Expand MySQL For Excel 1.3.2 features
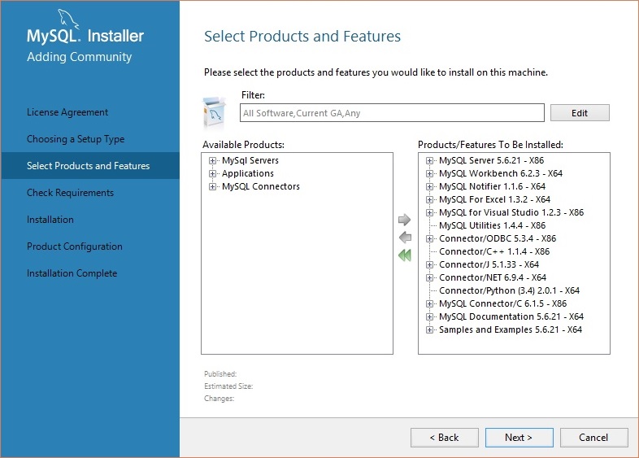 click(x=429, y=200)
